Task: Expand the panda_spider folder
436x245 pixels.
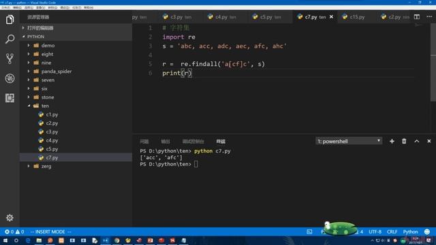Action: coord(29,71)
